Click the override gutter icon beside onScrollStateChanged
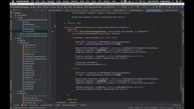Screen dimensions: 194x109 click(x=52, y=31)
